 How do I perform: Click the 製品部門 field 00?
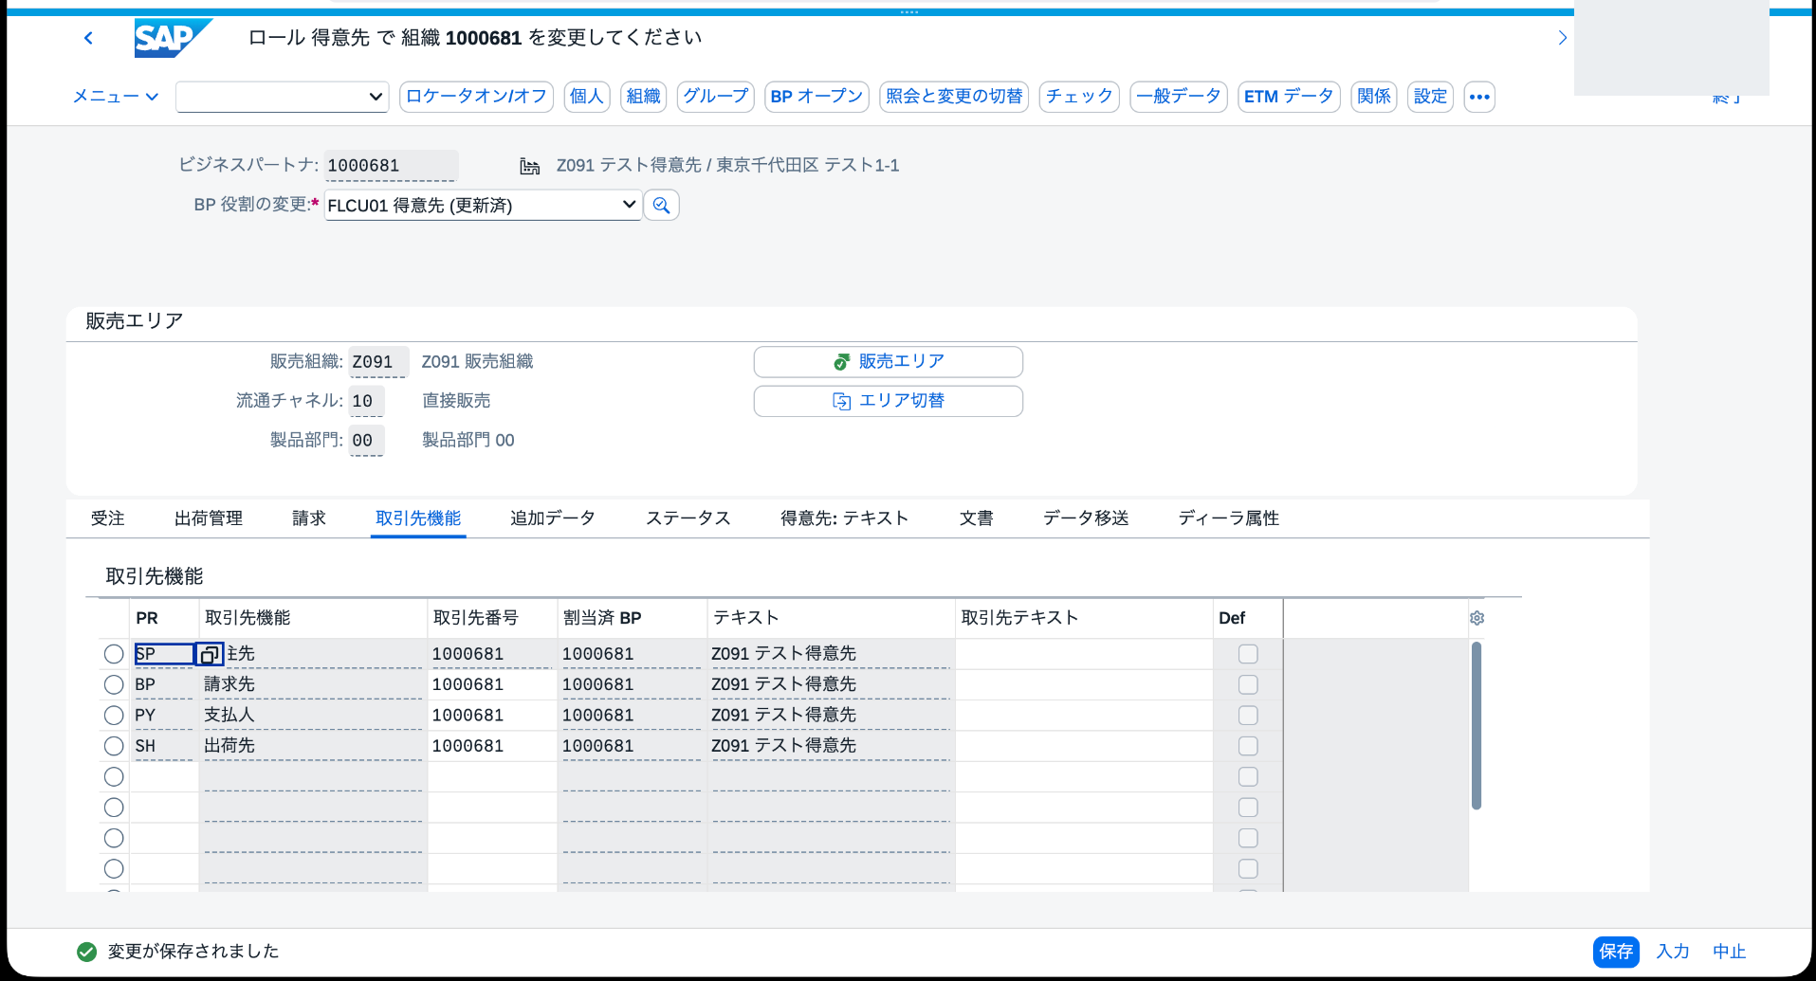[x=366, y=440]
